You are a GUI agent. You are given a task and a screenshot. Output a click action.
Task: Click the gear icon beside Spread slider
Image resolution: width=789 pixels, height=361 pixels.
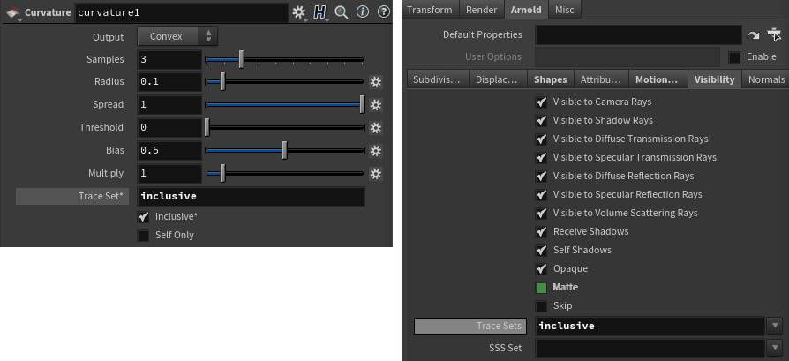coord(375,105)
